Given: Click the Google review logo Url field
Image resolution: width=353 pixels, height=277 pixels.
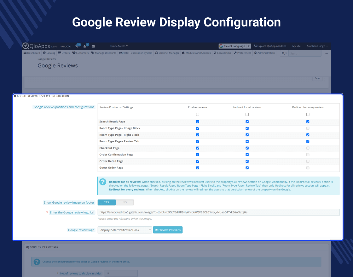Looking at the screenshot, I should click(219, 212).
